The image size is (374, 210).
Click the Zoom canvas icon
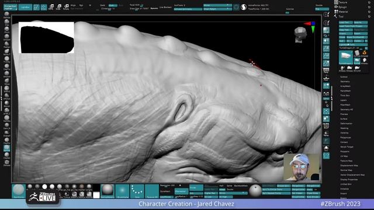326,48
